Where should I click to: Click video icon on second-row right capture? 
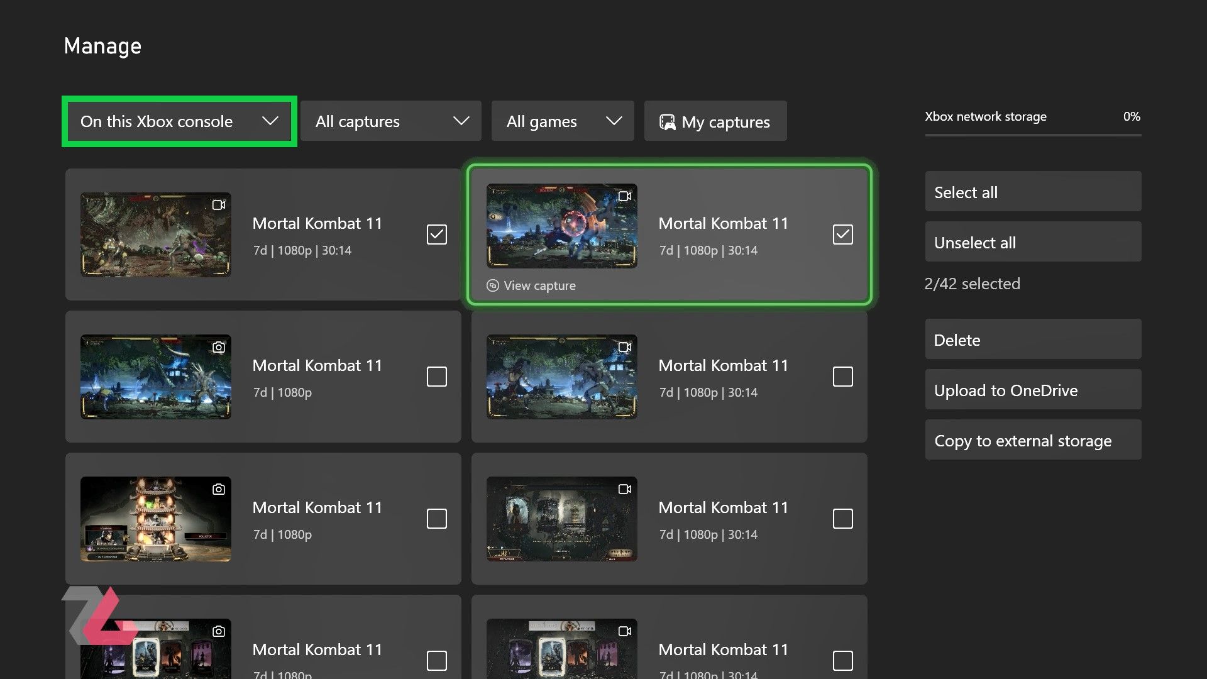[624, 347]
